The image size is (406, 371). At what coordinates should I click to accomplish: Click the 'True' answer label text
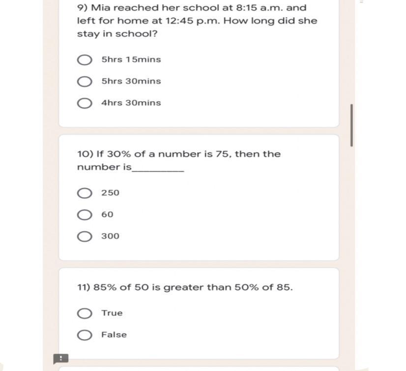pos(112,313)
